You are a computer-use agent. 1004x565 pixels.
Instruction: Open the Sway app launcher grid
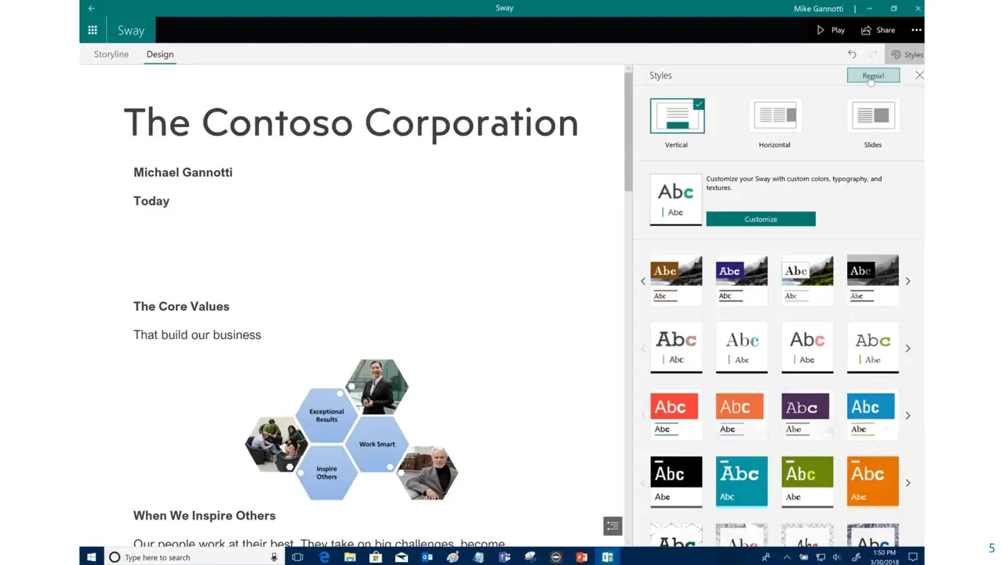coord(93,30)
